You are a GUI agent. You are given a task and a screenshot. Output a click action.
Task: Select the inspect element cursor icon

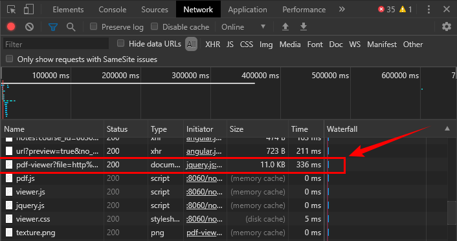pyautogui.click(x=12, y=9)
